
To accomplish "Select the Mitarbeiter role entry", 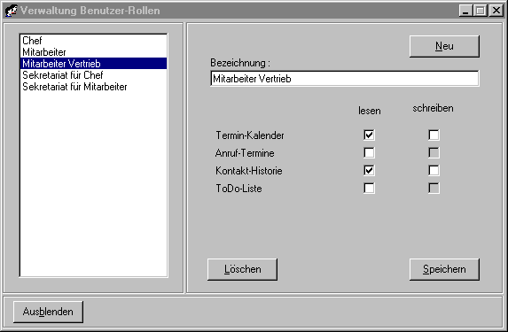I will [93, 51].
